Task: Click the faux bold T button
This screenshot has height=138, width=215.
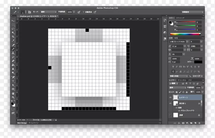Action: point(173,66)
